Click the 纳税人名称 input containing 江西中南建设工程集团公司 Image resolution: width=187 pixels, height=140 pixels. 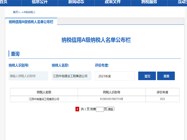(72, 76)
